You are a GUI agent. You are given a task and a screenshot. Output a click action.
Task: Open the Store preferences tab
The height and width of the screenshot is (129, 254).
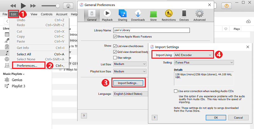153,15
